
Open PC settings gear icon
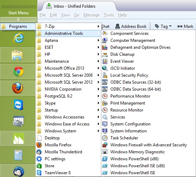(x=39, y=159)
